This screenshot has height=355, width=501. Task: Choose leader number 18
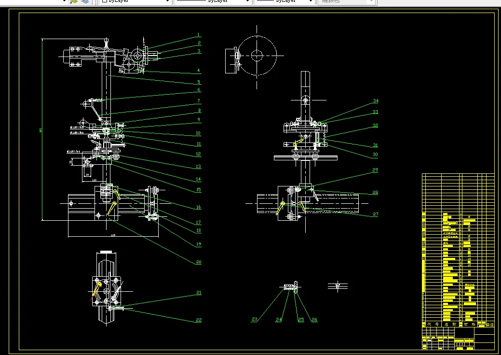click(198, 230)
